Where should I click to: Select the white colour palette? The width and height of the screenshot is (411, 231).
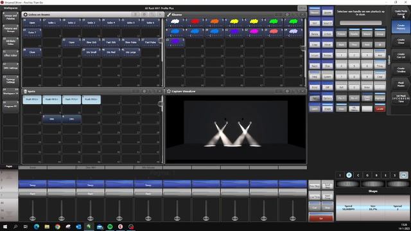pyautogui.click(x=175, y=23)
